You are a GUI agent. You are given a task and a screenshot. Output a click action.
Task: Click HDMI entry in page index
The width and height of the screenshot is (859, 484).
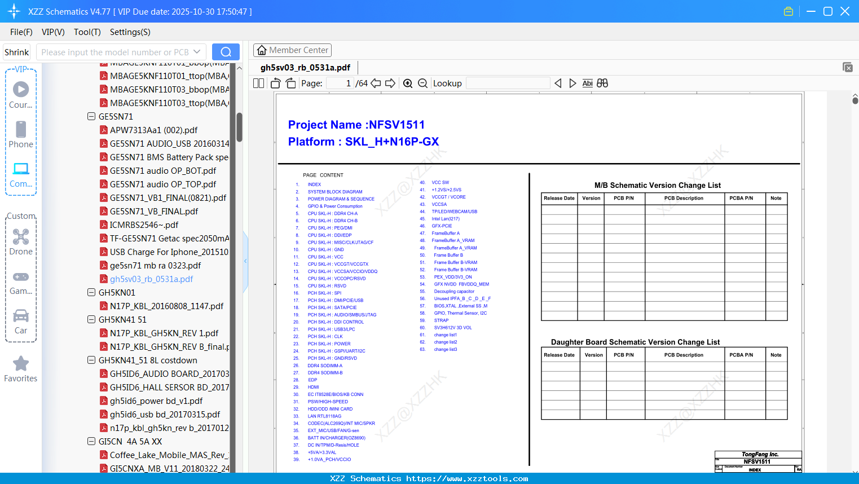coord(314,387)
